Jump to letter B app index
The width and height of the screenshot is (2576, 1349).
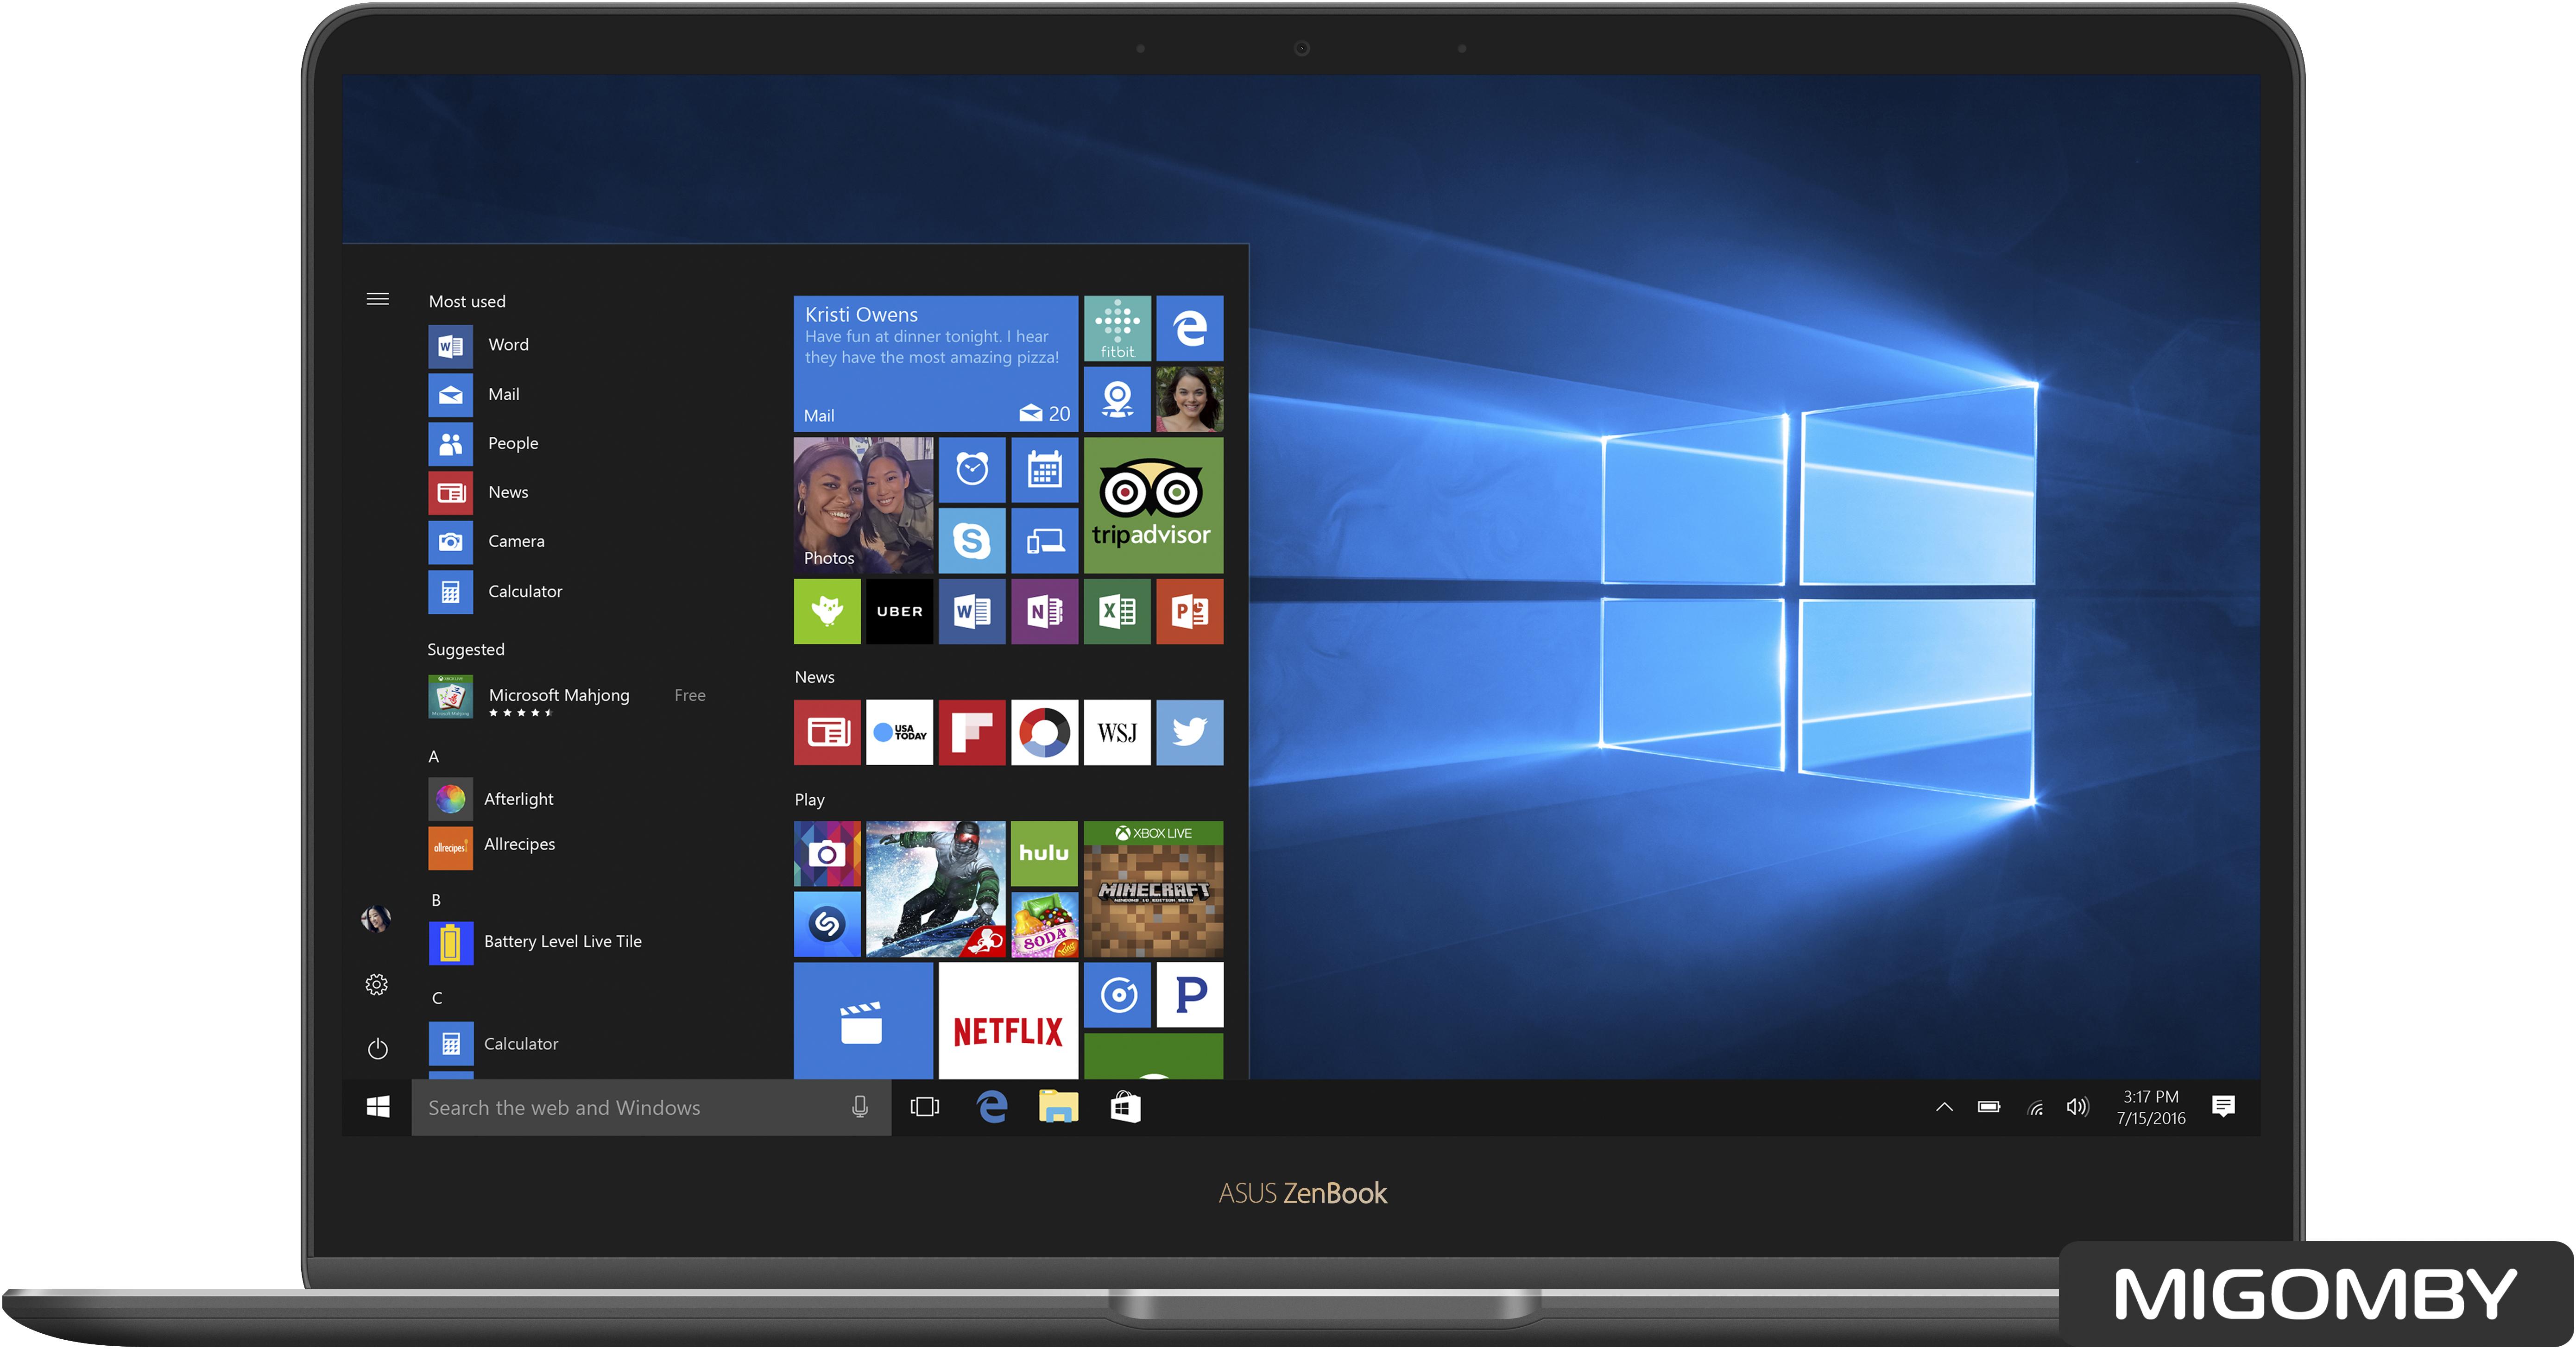436,901
